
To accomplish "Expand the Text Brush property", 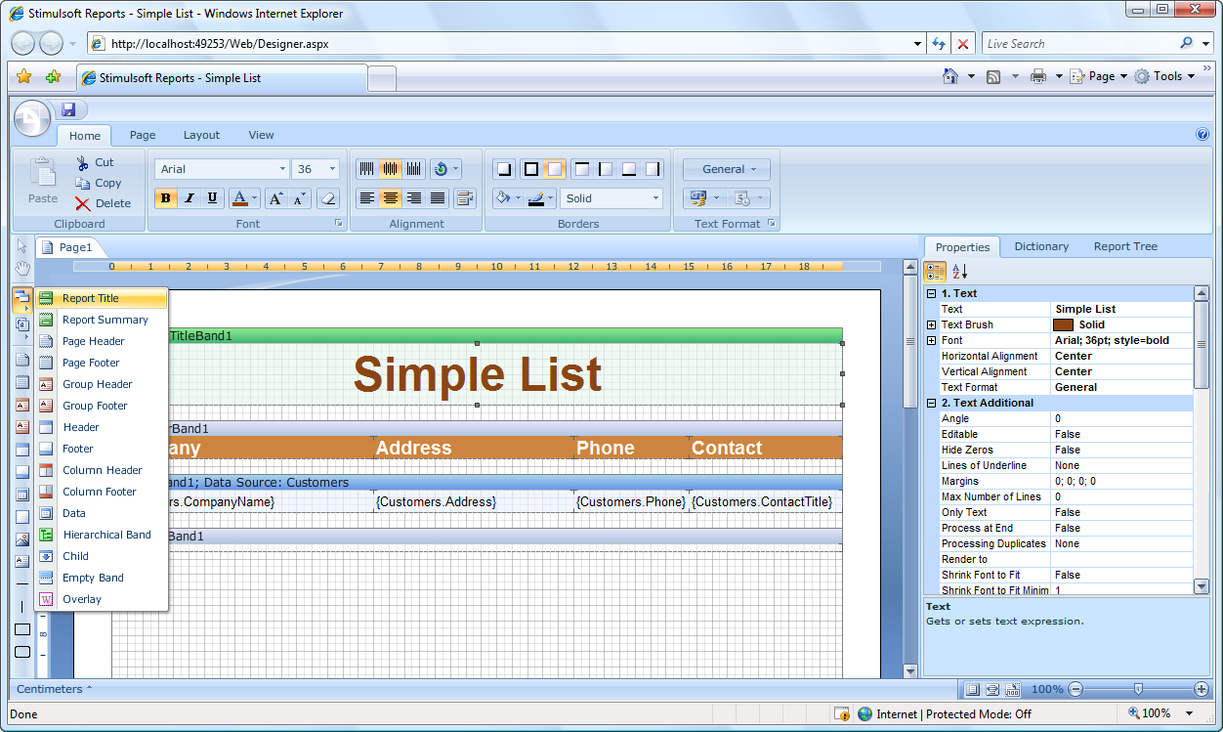I will [932, 324].
